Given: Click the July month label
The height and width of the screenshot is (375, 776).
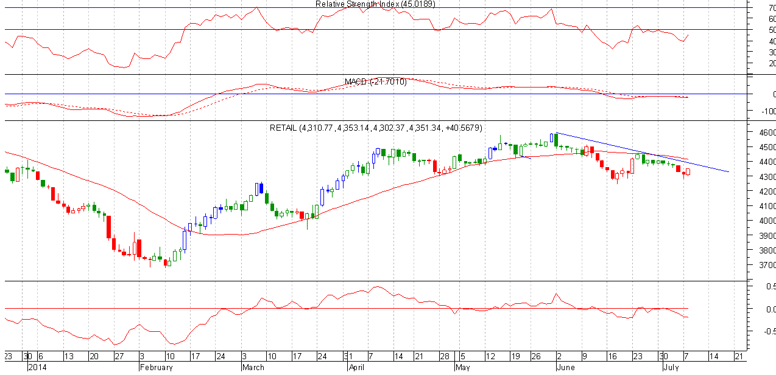Looking at the screenshot, I should (x=671, y=367).
